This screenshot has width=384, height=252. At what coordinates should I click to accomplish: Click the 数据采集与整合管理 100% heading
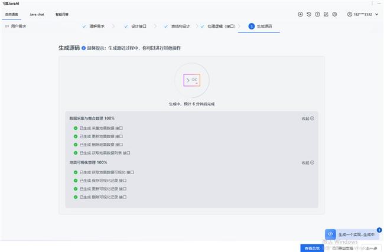(x=92, y=118)
